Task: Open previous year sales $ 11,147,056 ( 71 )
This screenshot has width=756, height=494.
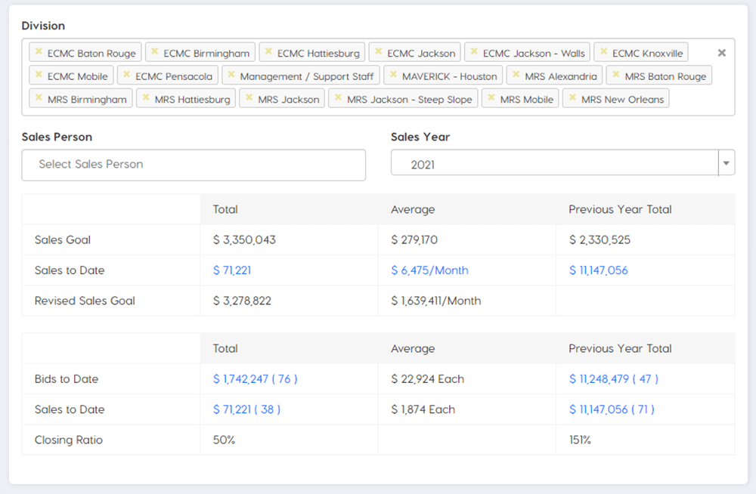Action: click(612, 409)
